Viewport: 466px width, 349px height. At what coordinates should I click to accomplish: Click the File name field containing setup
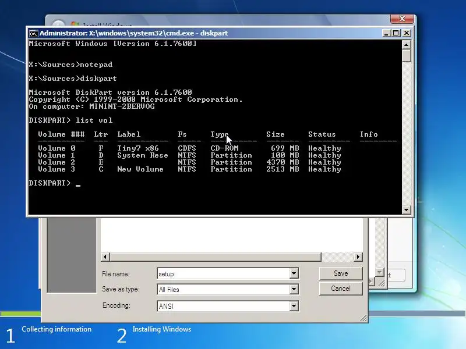(224, 273)
